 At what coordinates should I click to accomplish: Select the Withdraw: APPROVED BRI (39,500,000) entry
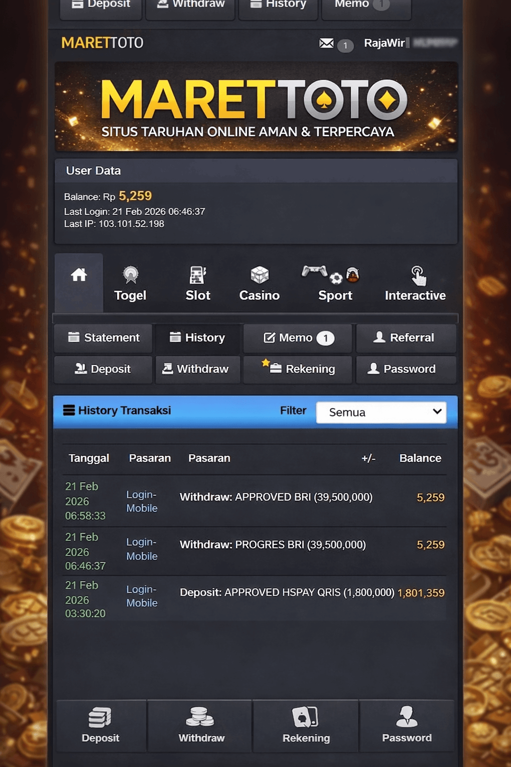276,497
